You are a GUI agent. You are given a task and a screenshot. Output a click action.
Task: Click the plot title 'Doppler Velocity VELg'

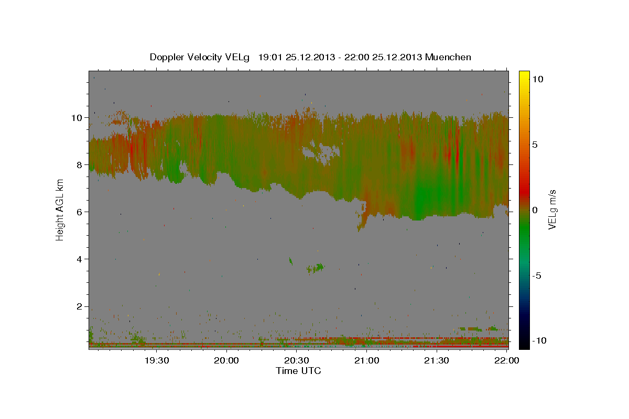coord(201,57)
